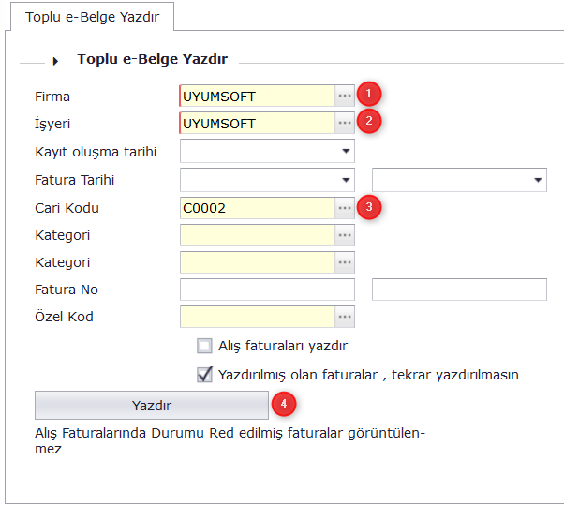Viewport: 564px width, 505px height.
Task: Click the Özel Kod ellipsis lookup button
Action: (345, 317)
